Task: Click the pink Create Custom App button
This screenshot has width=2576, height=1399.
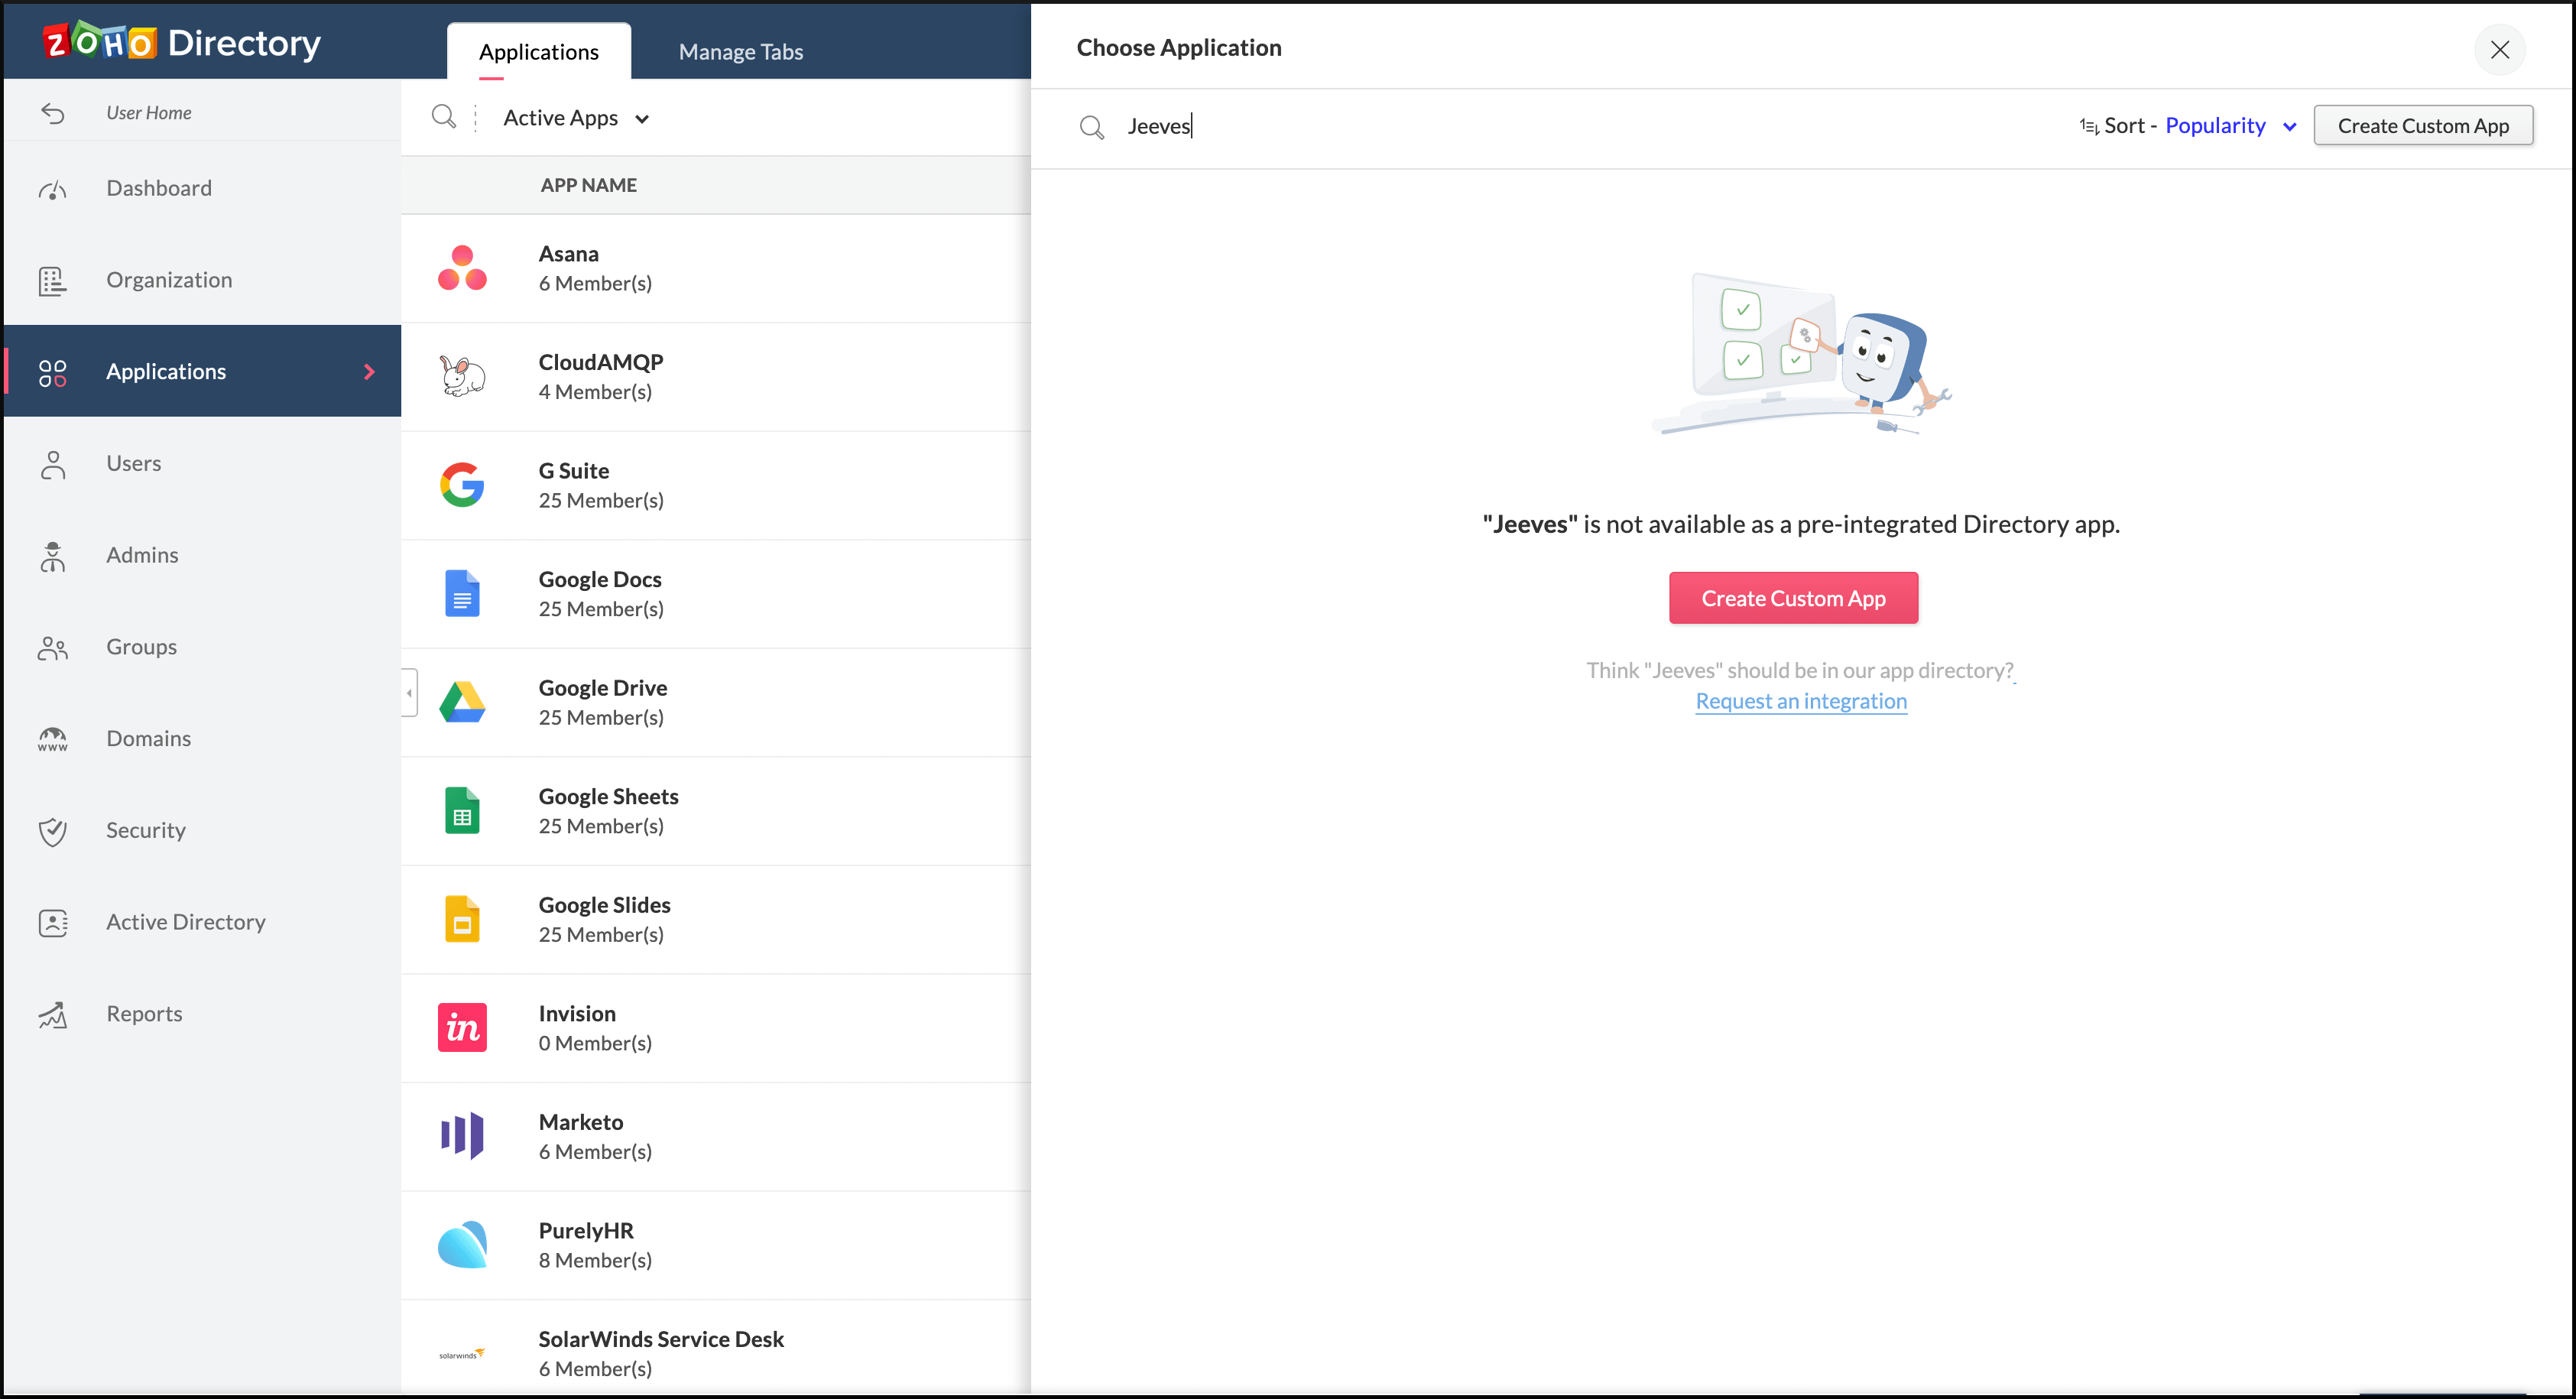Action: point(1792,598)
